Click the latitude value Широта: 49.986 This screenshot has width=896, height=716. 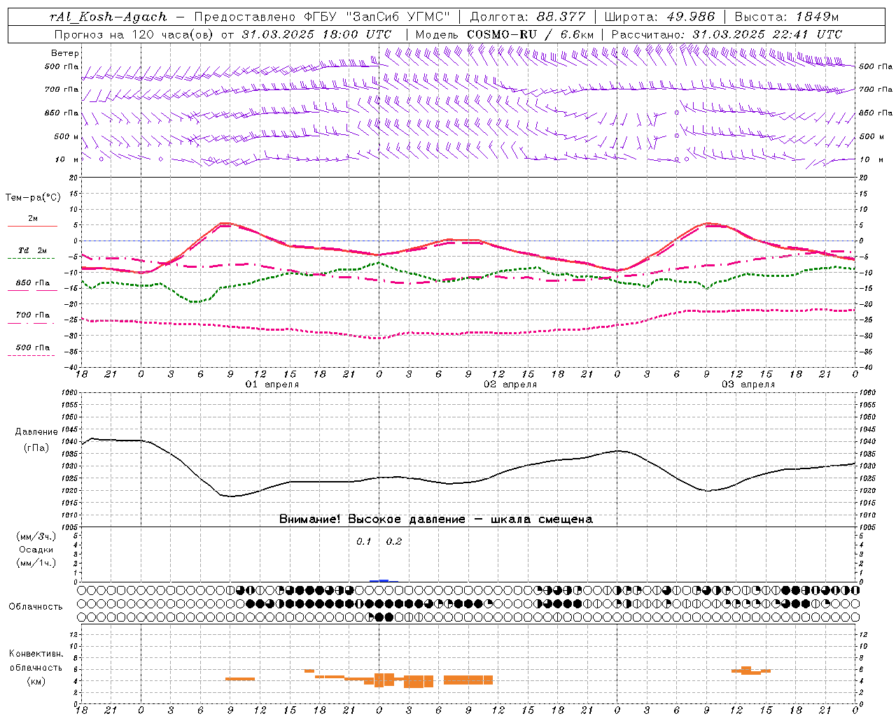click(659, 17)
